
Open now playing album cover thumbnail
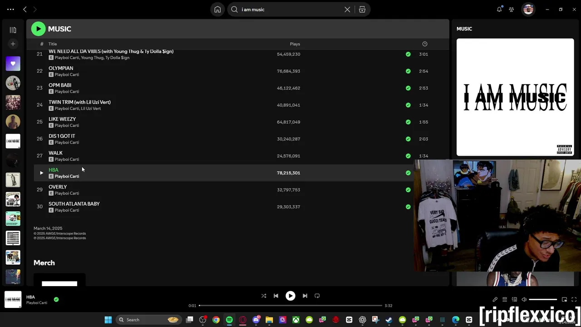tap(13, 300)
